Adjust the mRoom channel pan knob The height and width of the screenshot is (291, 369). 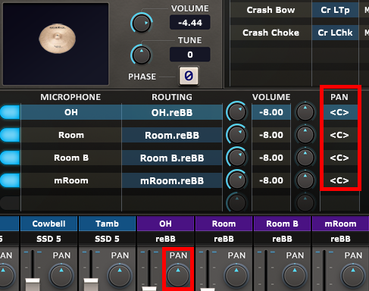pos(353,277)
